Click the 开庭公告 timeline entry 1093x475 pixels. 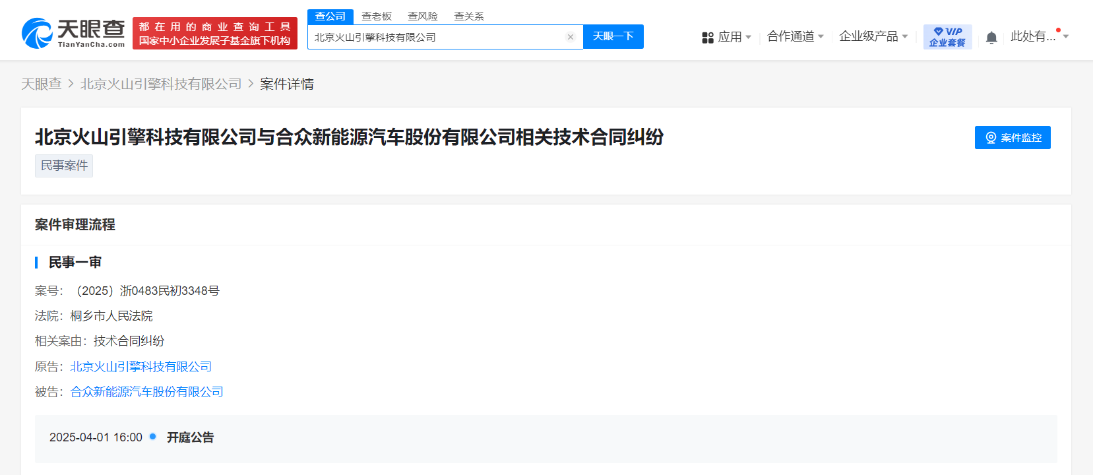[190, 437]
